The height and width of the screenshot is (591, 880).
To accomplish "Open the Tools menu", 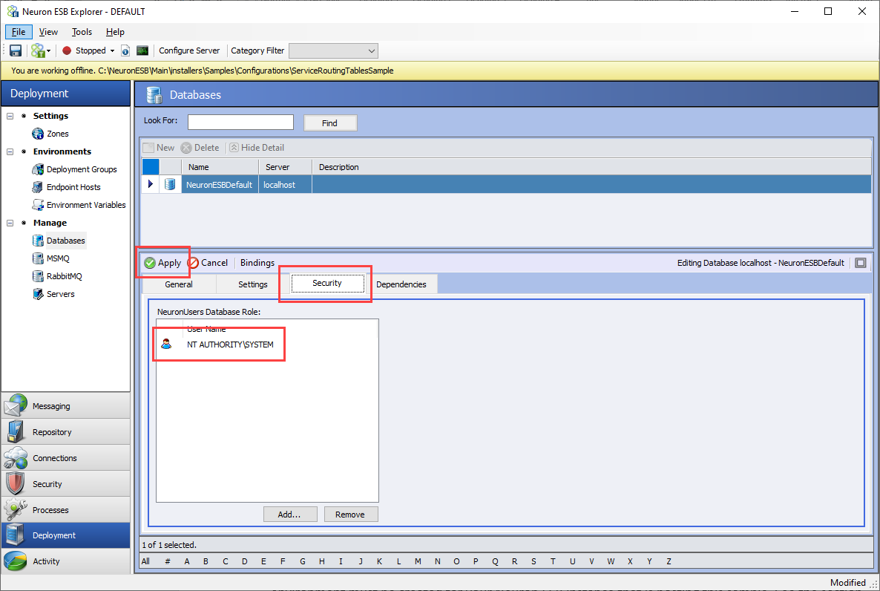I will click(82, 32).
